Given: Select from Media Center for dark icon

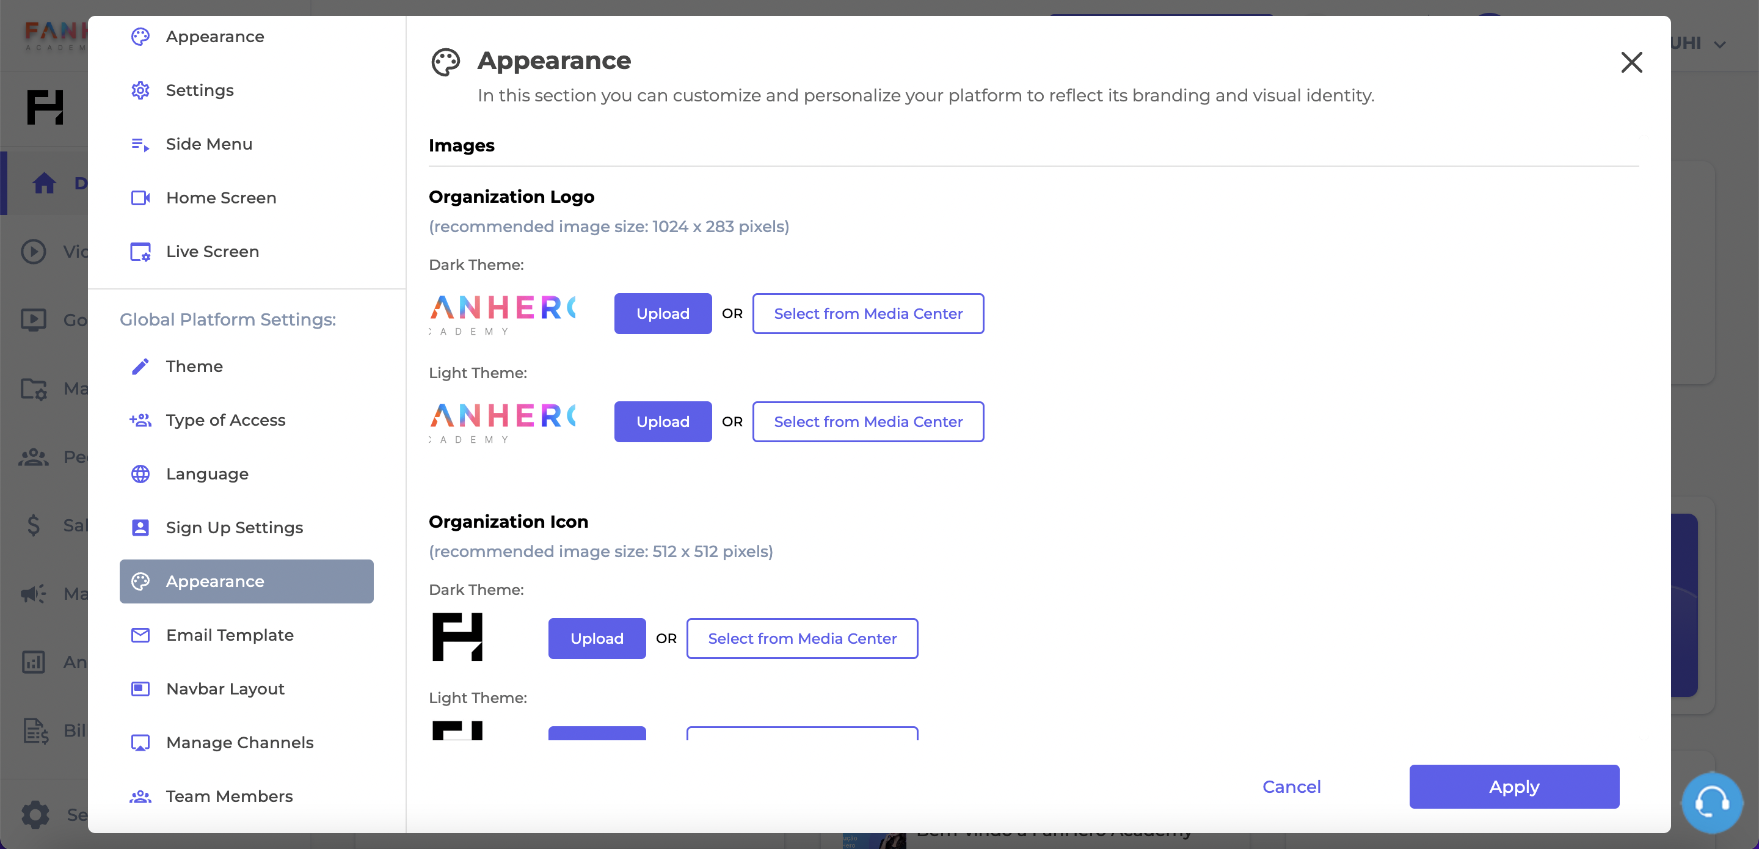Looking at the screenshot, I should click(x=802, y=638).
